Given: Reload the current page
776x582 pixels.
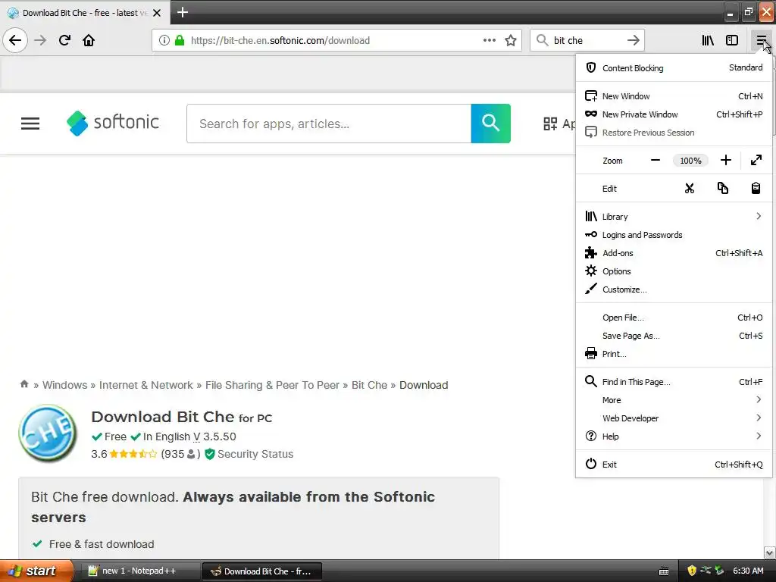Looking at the screenshot, I should click(65, 40).
